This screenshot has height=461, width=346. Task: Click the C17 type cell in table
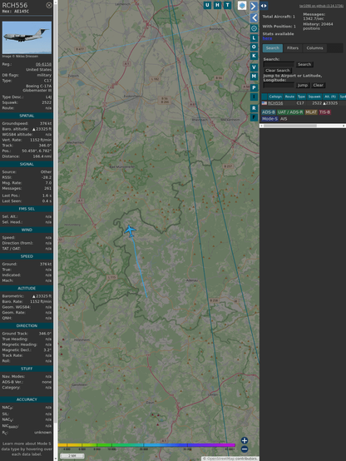tap(300, 103)
